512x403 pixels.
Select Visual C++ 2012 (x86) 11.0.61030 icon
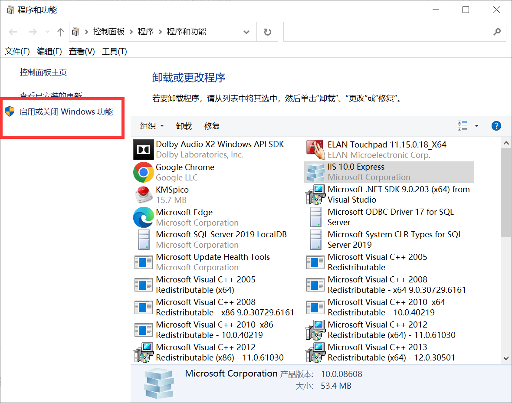pyautogui.click(x=143, y=352)
